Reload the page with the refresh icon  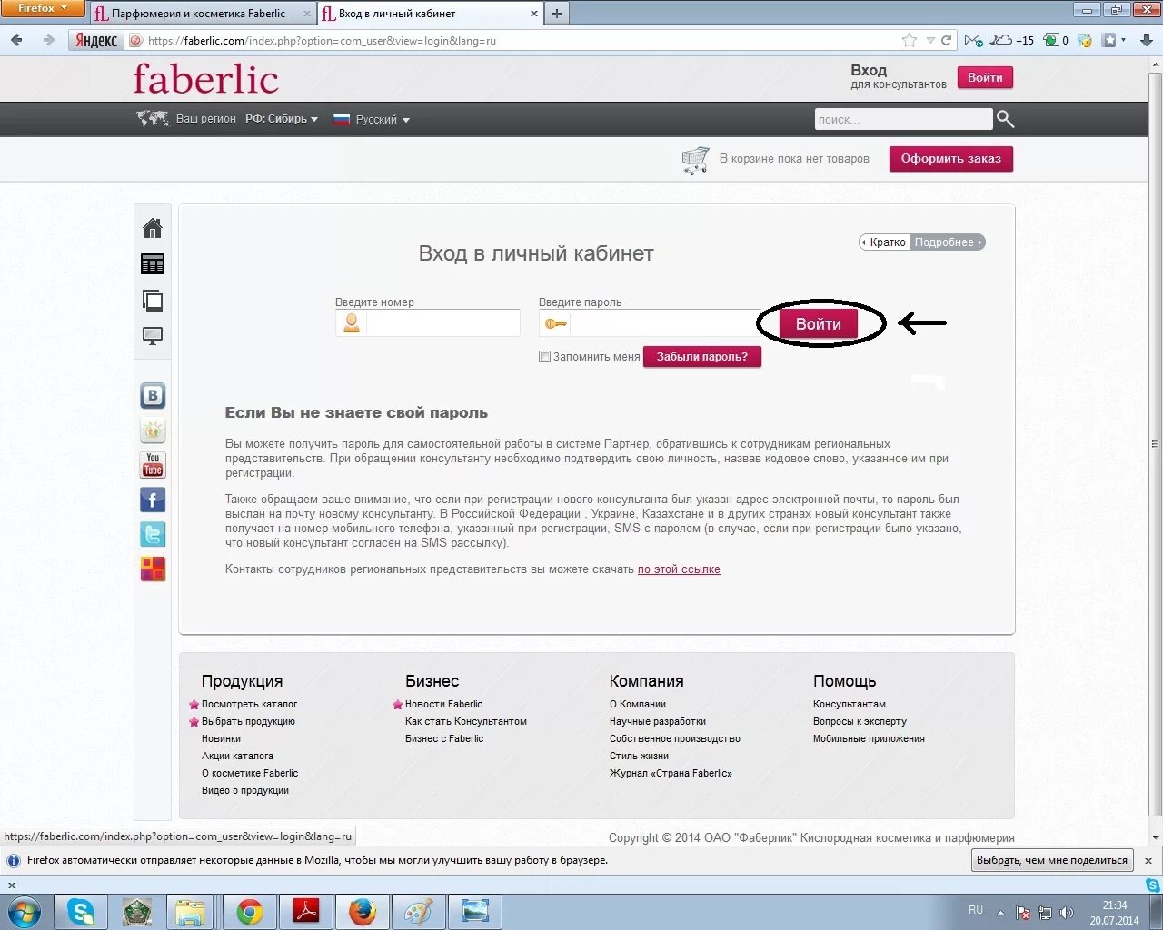click(947, 40)
